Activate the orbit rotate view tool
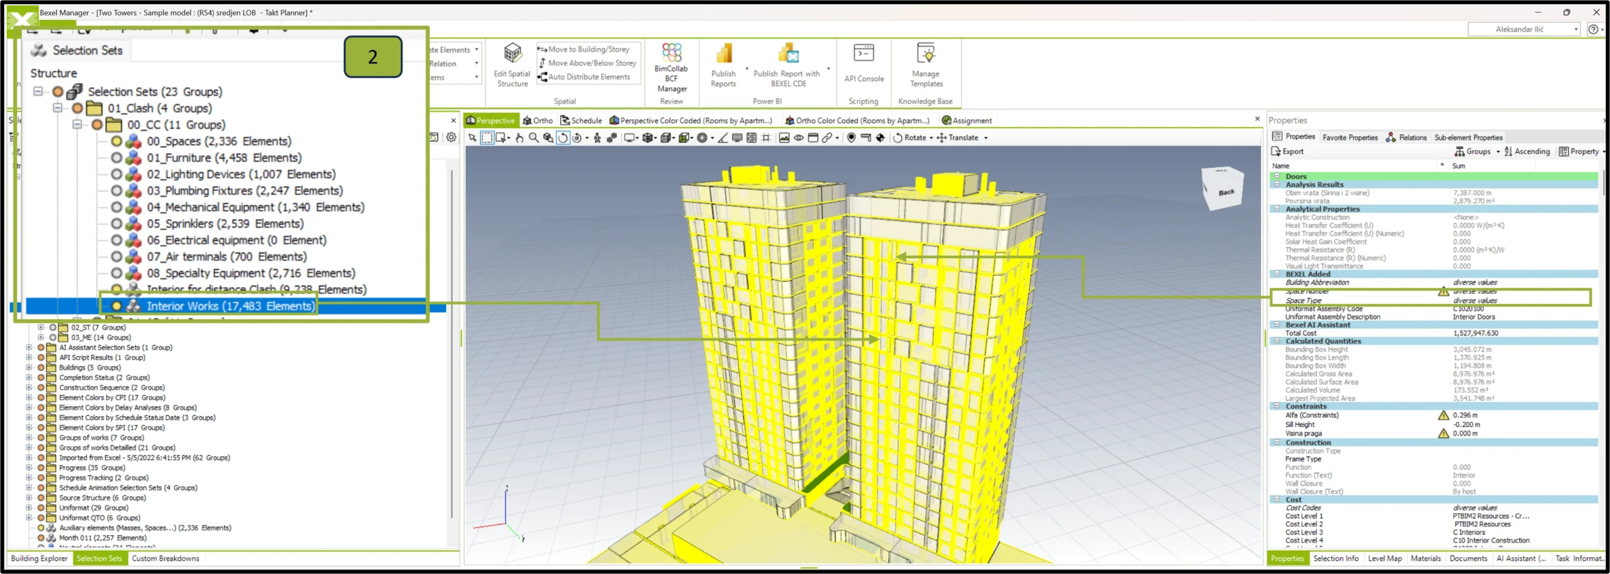 tap(563, 138)
